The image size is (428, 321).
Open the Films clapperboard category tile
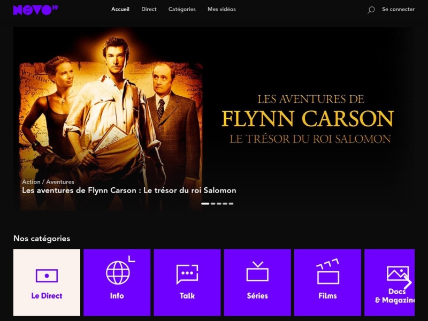[327, 282]
